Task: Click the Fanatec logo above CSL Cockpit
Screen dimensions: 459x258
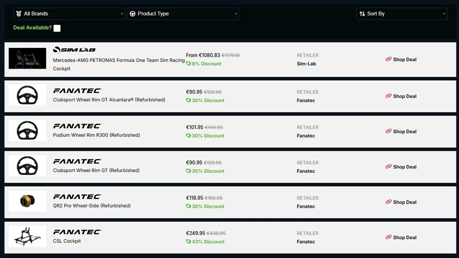Action: [x=77, y=232]
